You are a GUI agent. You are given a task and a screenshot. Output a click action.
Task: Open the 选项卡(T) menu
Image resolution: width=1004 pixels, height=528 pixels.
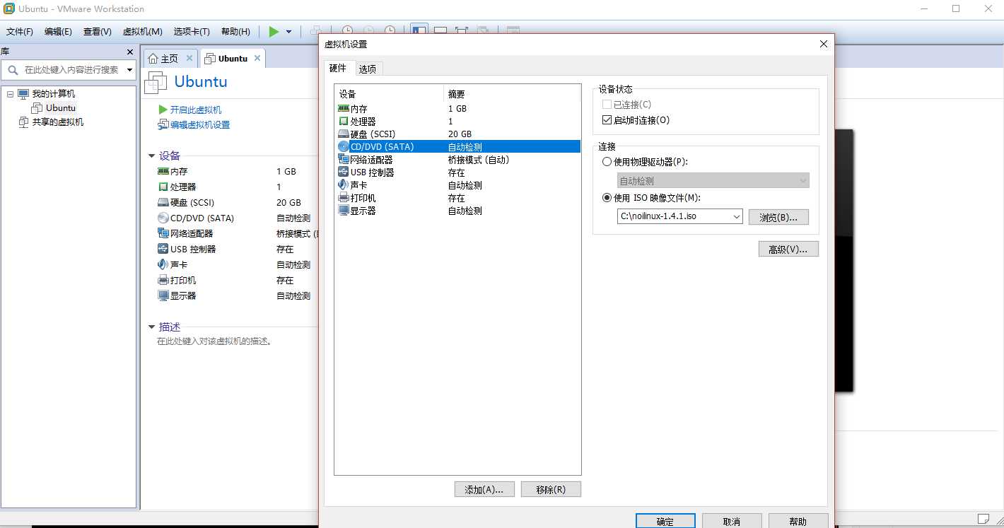(192, 32)
